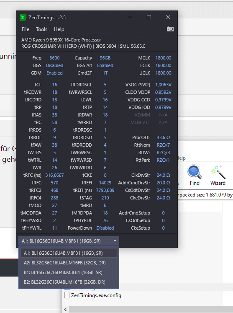This screenshot has width=233, height=313.
Task: Click the UCLK value 1800.00
Action: (163, 73)
